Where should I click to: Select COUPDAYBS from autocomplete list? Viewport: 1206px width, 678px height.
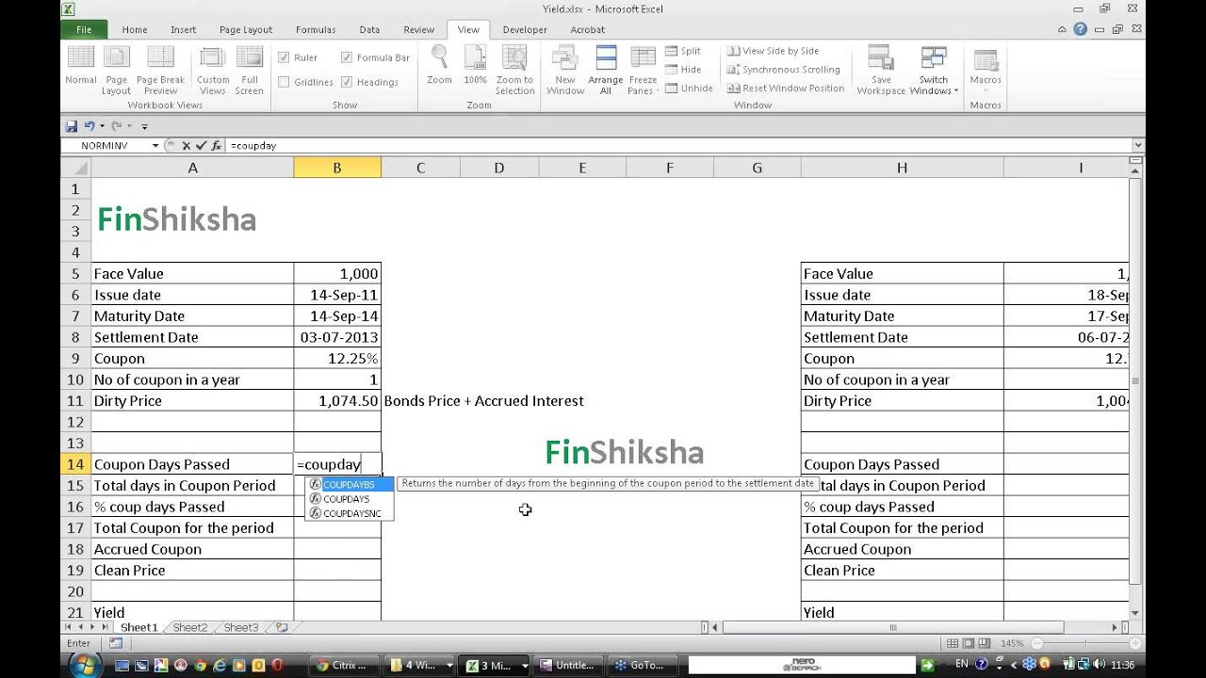349,484
